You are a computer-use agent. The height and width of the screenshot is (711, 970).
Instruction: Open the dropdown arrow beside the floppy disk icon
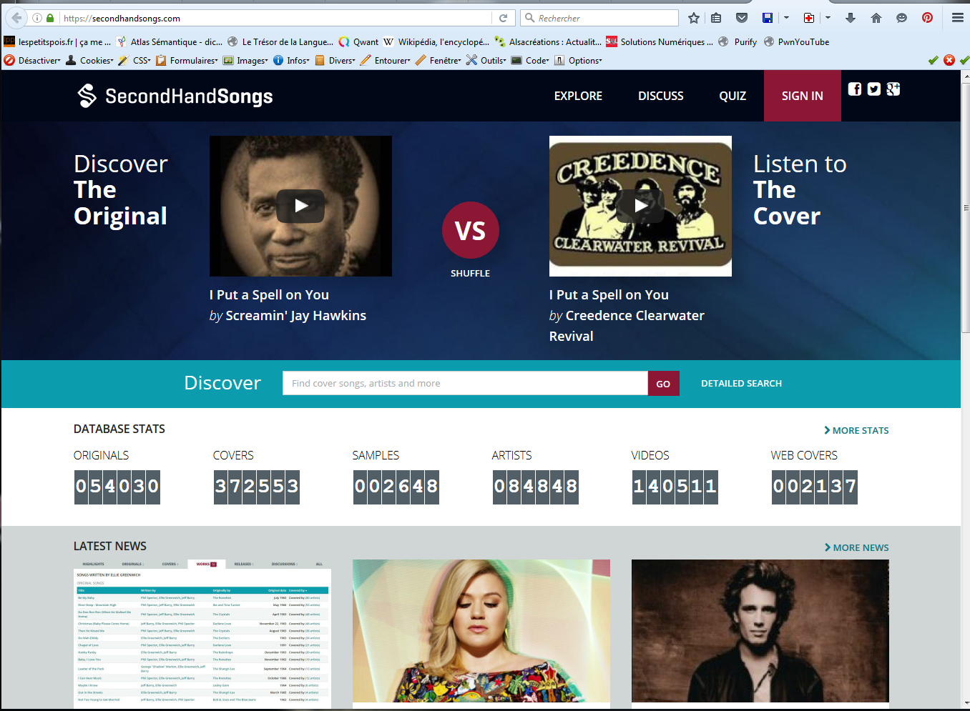pos(786,18)
